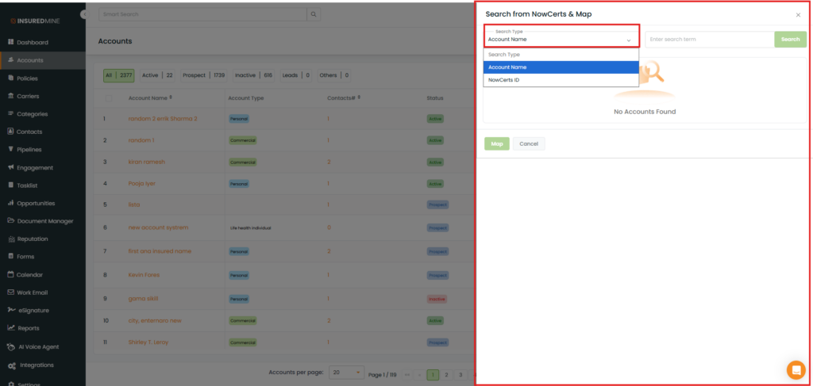Type in the Enter search term field
Screen dimensions: 813x386
pyautogui.click(x=708, y=39)
